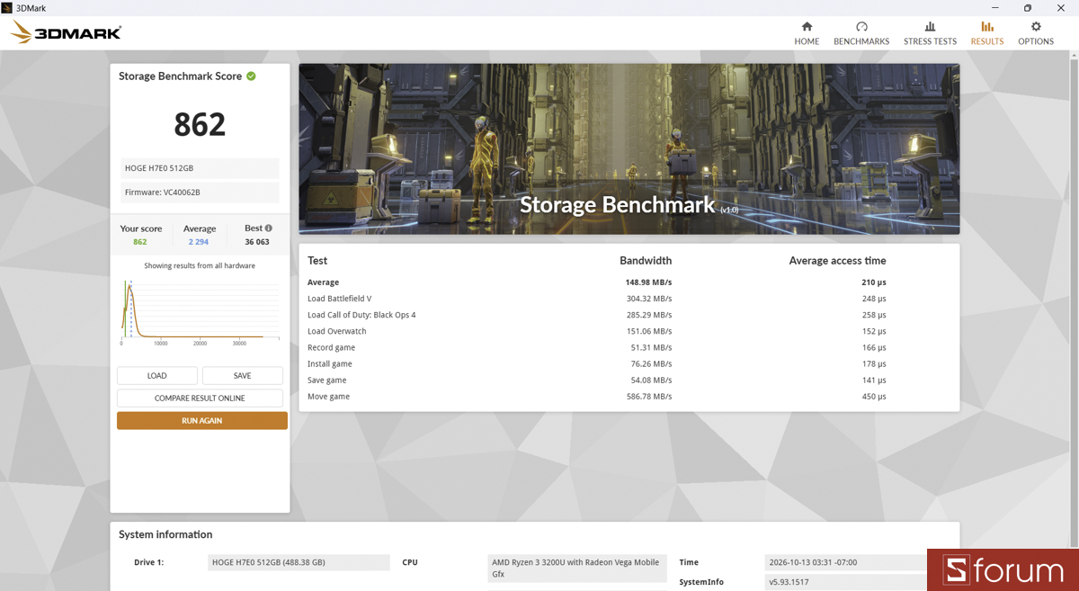Click Your score value 862

(140, 242)
